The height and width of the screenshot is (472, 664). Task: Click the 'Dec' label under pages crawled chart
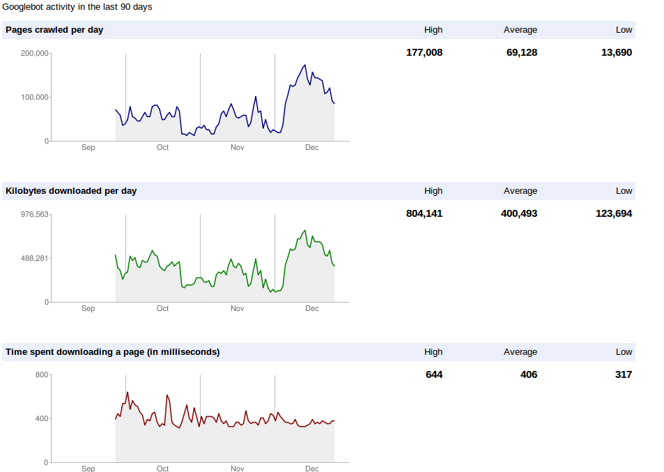pos(311,148)
